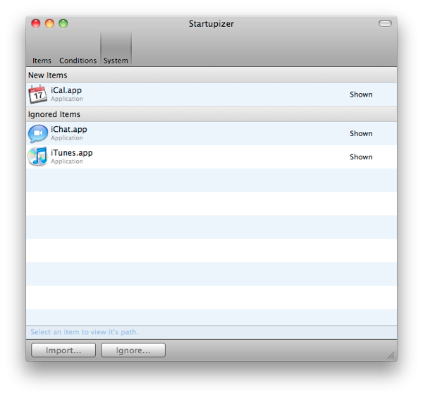Click the resize grip in window corner
Screen dimensions: 423x397
click(391, 355)
